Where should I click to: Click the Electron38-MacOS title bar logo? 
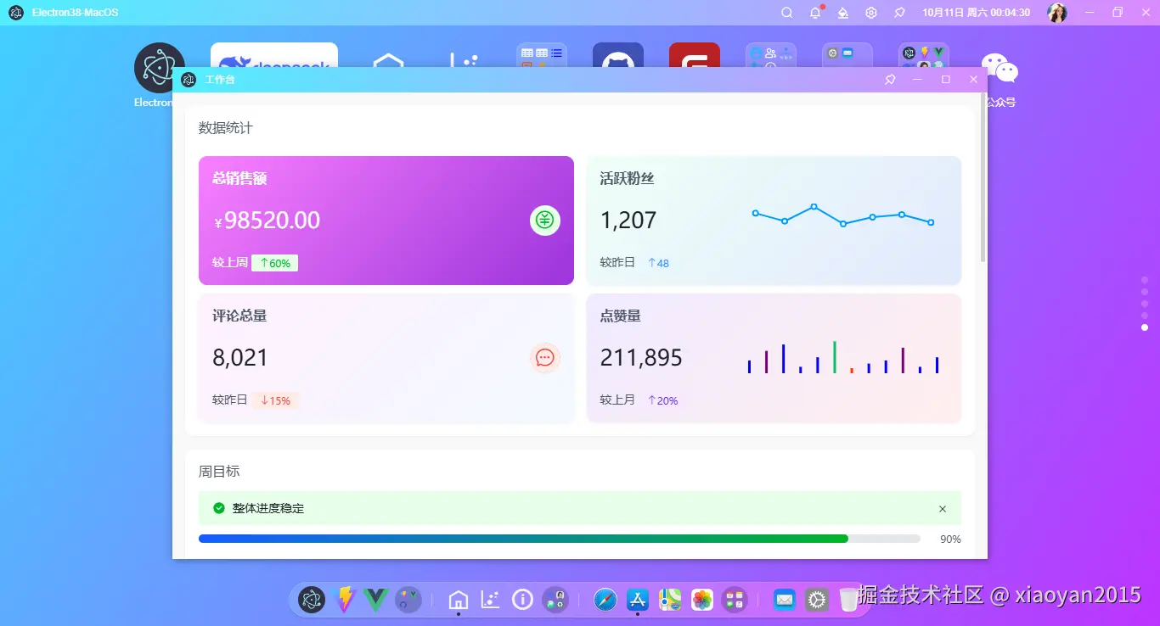point(14,13)
